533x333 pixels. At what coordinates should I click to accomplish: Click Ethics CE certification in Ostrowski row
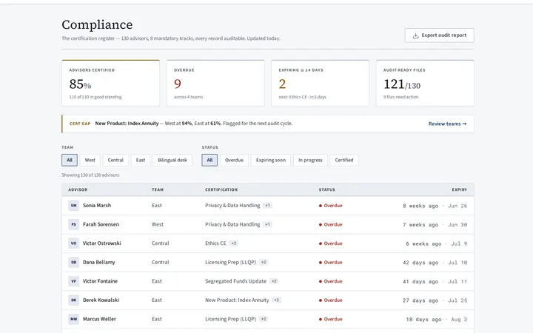click(215, 243)
